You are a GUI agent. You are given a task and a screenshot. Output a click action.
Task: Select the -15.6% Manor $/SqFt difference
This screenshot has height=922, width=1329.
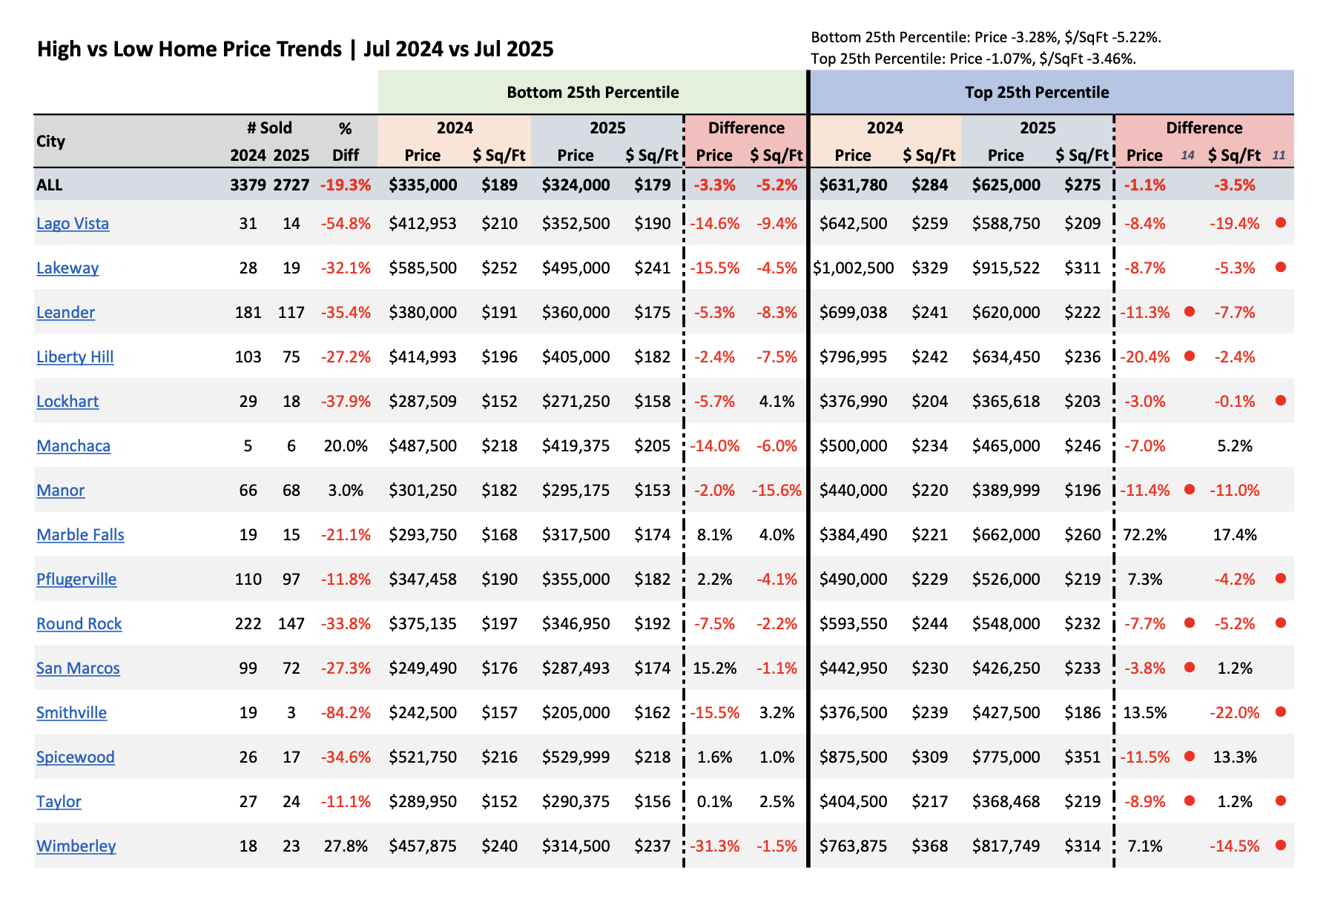(x=776, y=490)
